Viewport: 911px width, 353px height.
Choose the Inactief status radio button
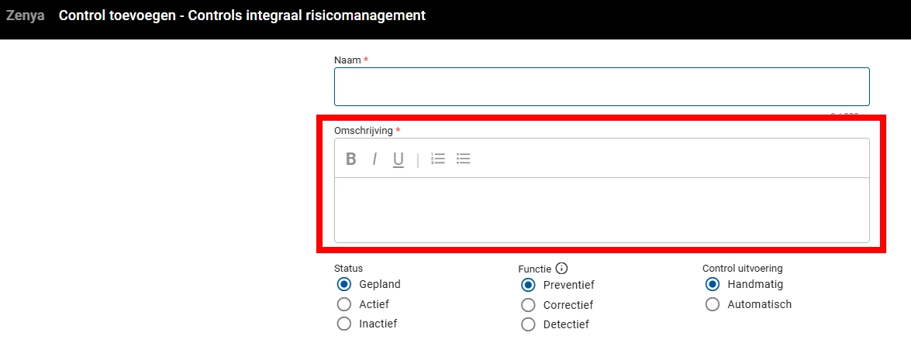click(344, 324)
